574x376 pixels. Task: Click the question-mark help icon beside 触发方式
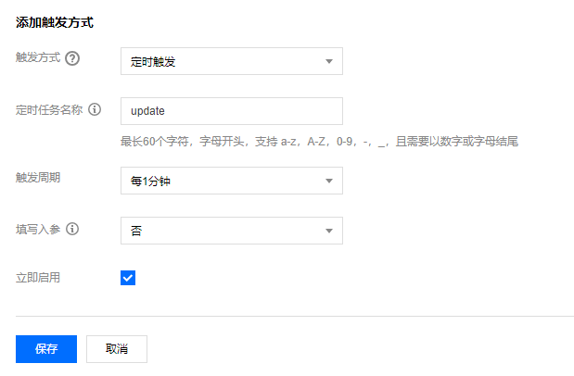(72, 58)
